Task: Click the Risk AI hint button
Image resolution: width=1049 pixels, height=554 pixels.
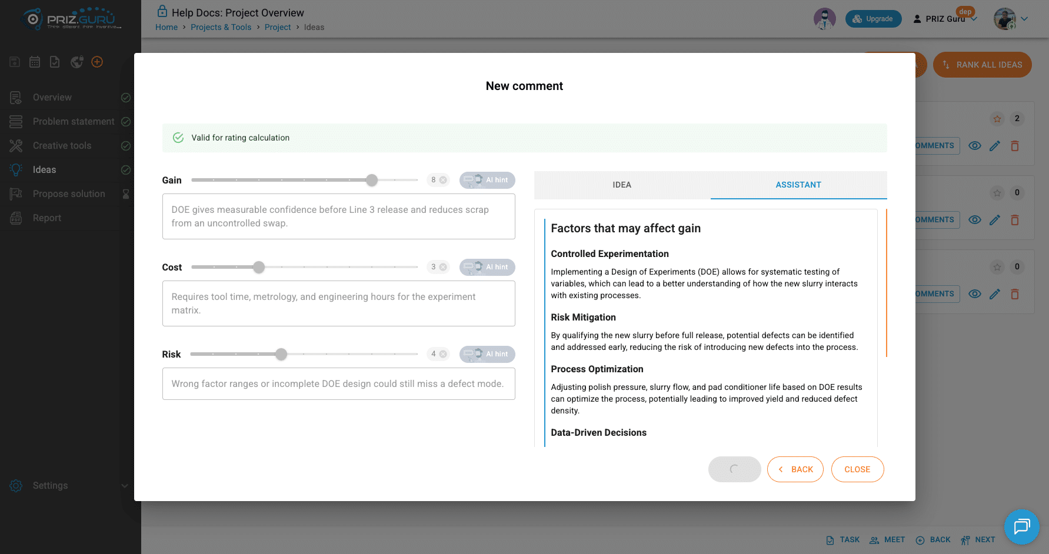Action: [487, 354]
